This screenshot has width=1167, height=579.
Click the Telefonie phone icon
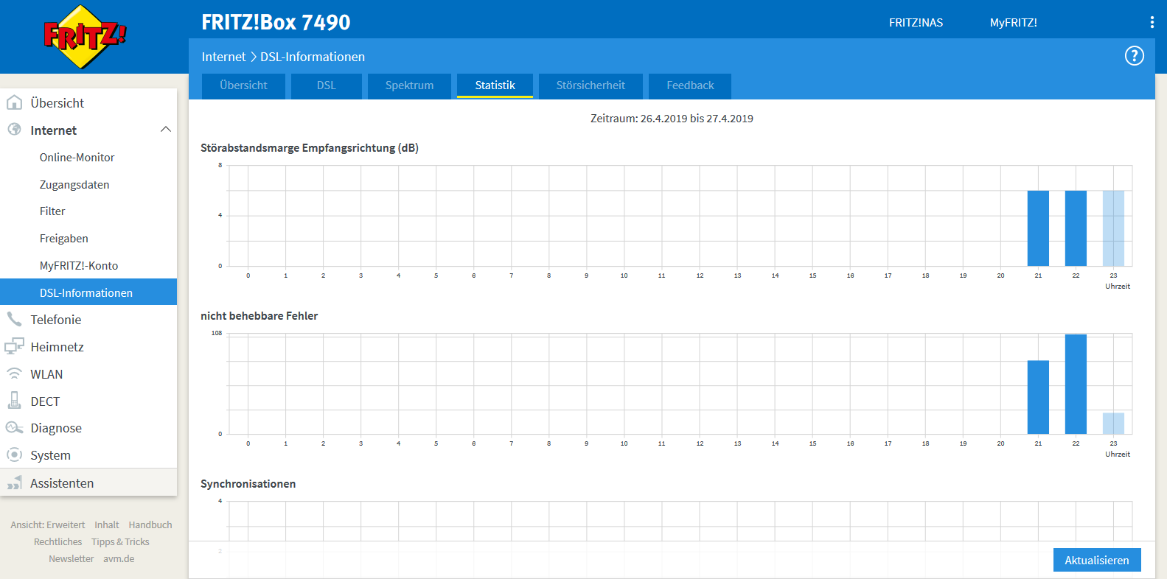[x=14, y=319]
